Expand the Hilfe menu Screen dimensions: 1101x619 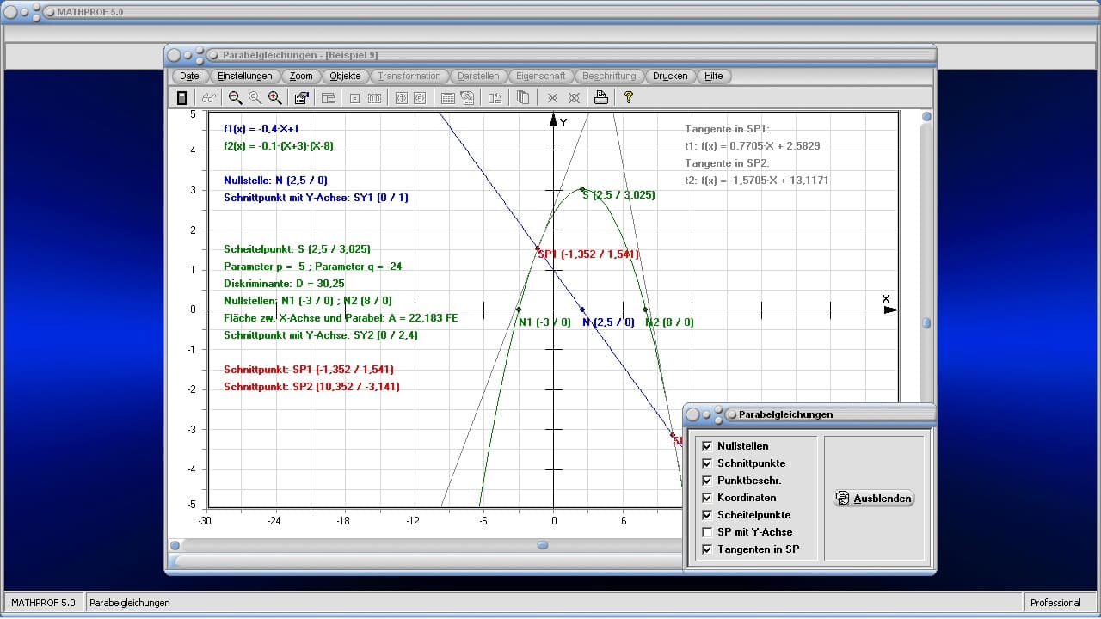tap(713, 76)
